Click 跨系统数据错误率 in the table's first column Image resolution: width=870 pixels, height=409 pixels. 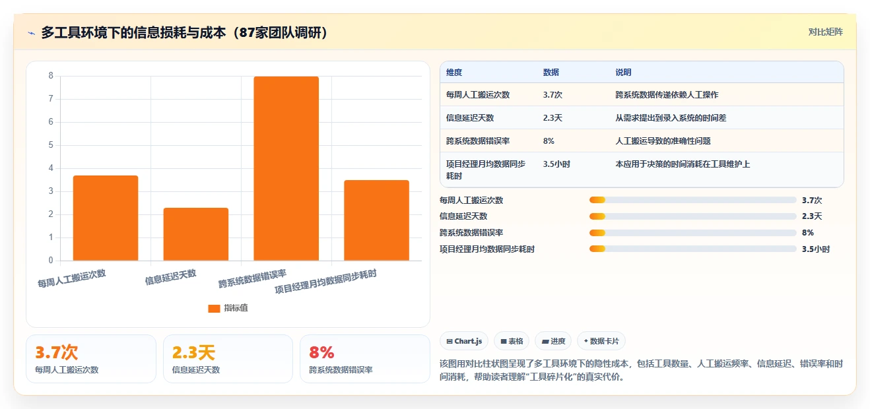pos(478,141)
